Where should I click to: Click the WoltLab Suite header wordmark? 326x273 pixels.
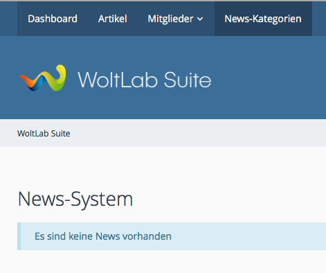click(x=145, y=80)
